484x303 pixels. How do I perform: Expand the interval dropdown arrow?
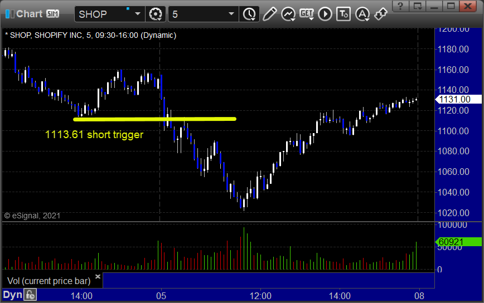[x=231, y=14]
